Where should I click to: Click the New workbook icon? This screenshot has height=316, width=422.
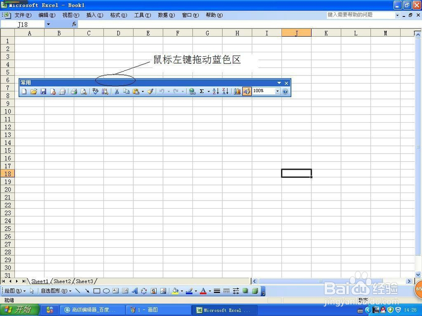tap(24, 91)
